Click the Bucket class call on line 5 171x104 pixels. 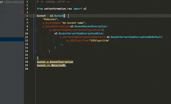(x=59, y=16)
